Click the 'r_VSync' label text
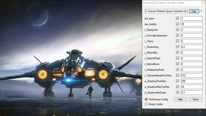206x116 pixels. tap(149, 41)
